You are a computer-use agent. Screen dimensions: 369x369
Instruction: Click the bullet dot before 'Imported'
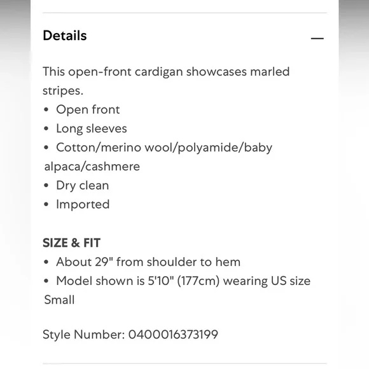coord(46,204)
